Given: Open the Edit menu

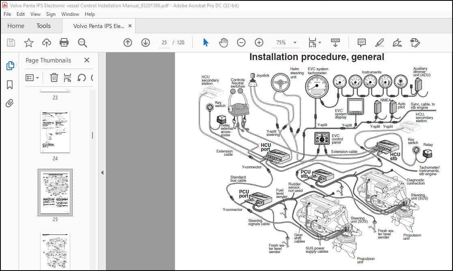Looking at the screenshot, I should 21,14.
